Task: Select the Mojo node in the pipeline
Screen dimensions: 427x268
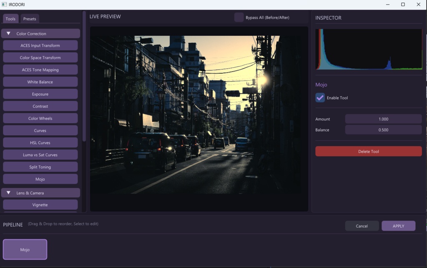Action: coord(25,250)
